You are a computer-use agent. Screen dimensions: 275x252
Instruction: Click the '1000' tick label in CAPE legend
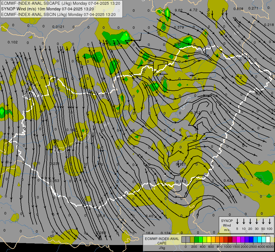[228, 247]
